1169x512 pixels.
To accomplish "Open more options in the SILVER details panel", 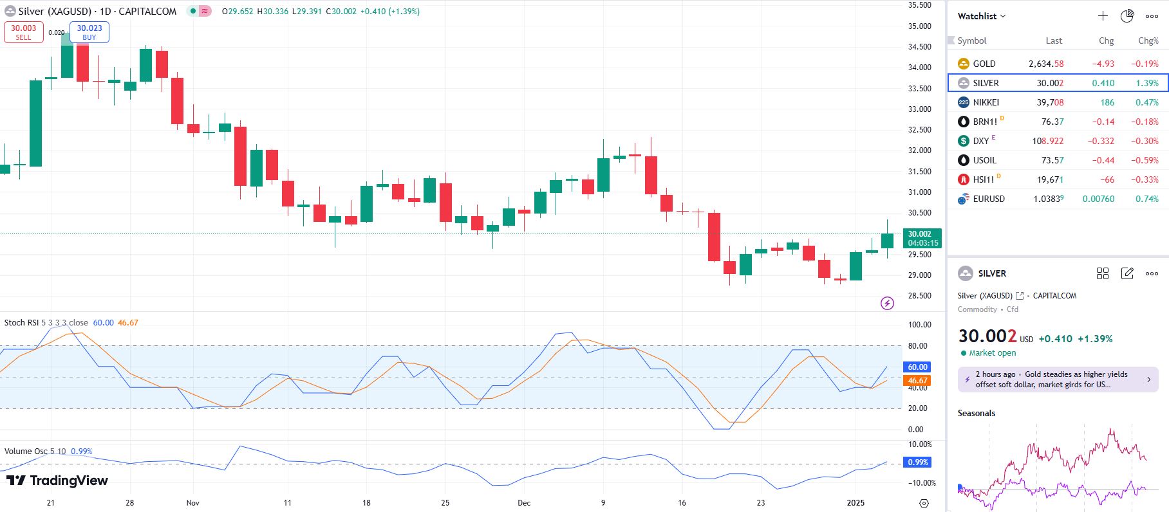I will 1152,273.
